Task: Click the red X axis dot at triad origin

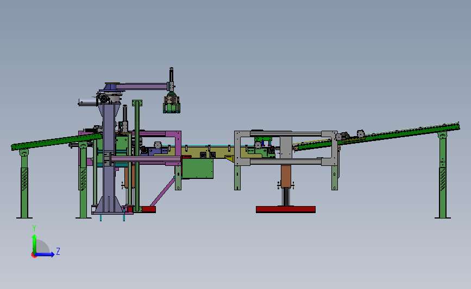Action: pos(34,255)
